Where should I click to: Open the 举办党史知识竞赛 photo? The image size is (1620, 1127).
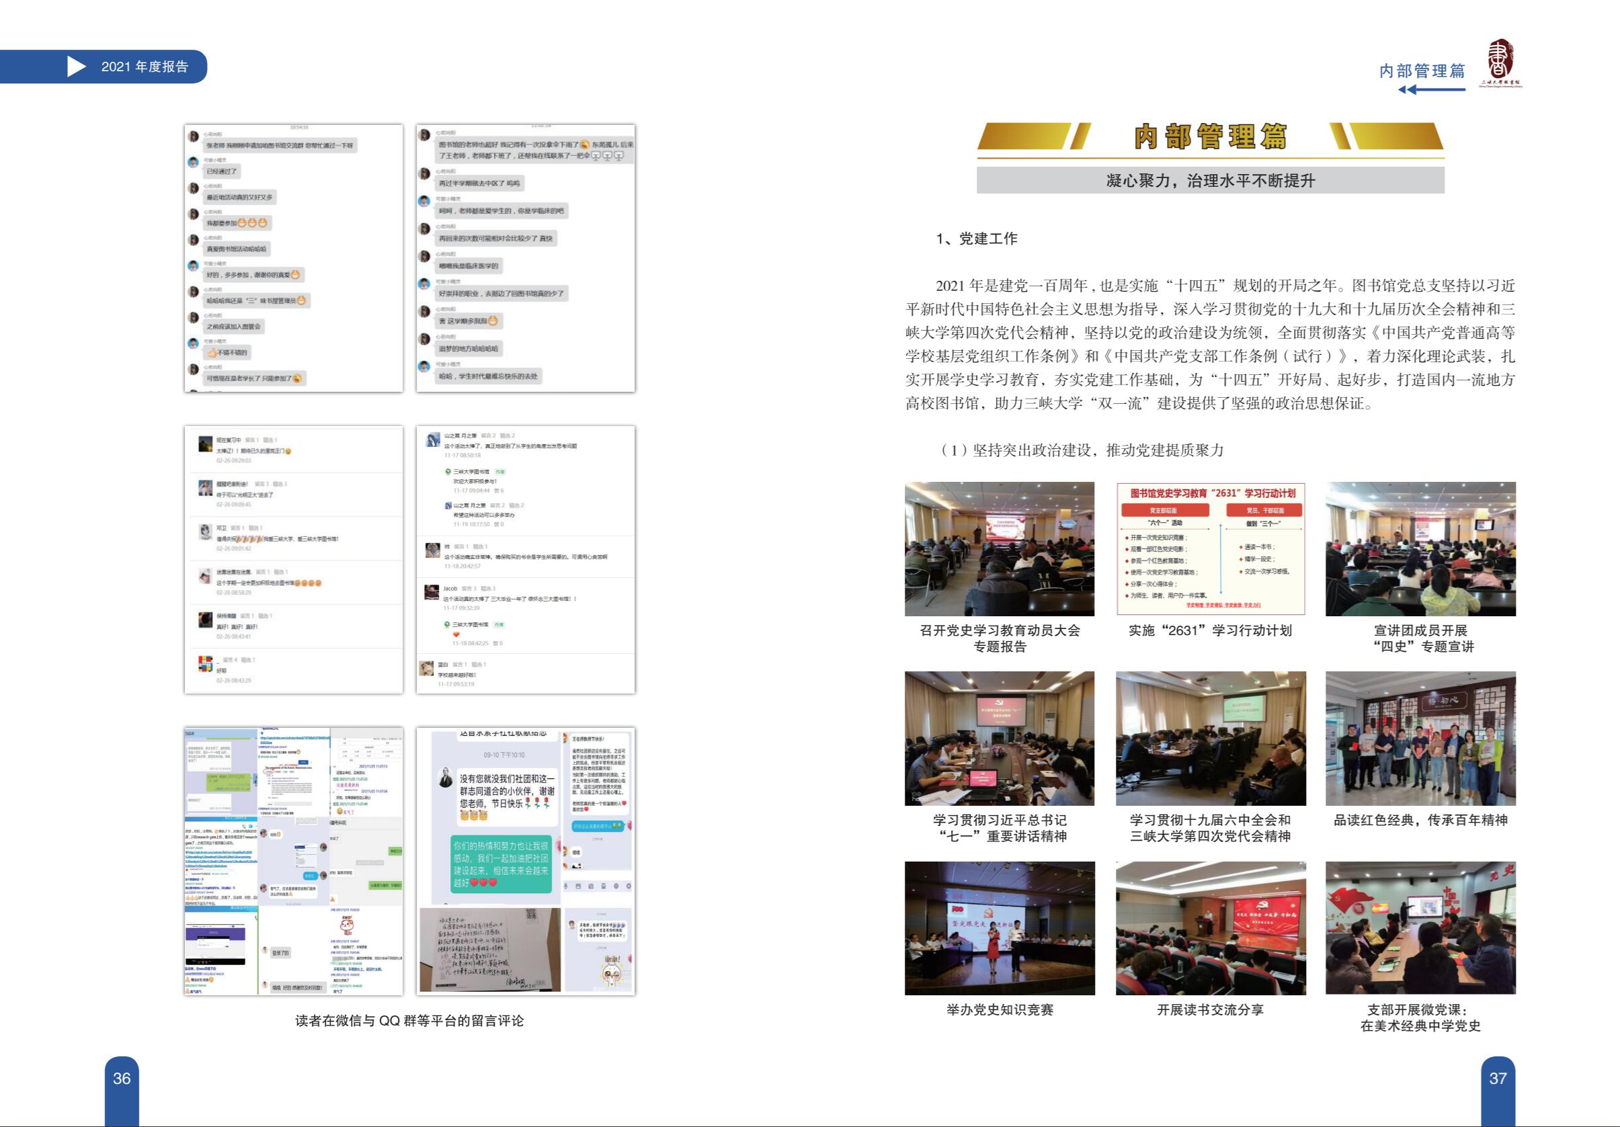[1000, 928]
